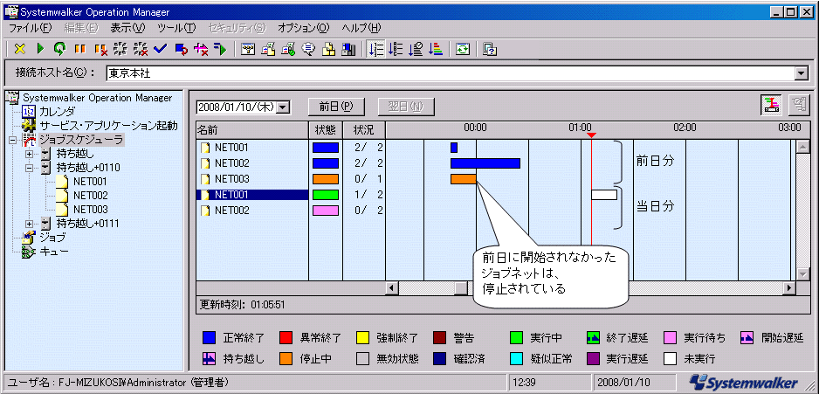Click the flowchart window toolbar icon

248,49
